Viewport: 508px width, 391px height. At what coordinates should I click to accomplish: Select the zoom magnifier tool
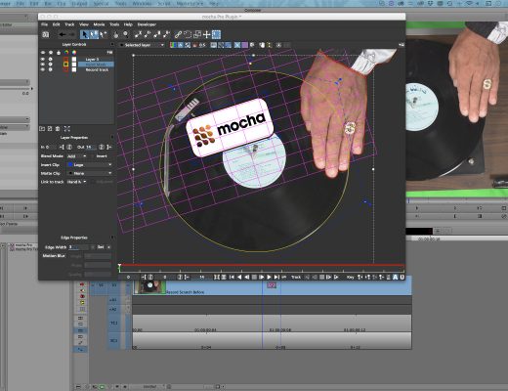(x=126, y=34)
